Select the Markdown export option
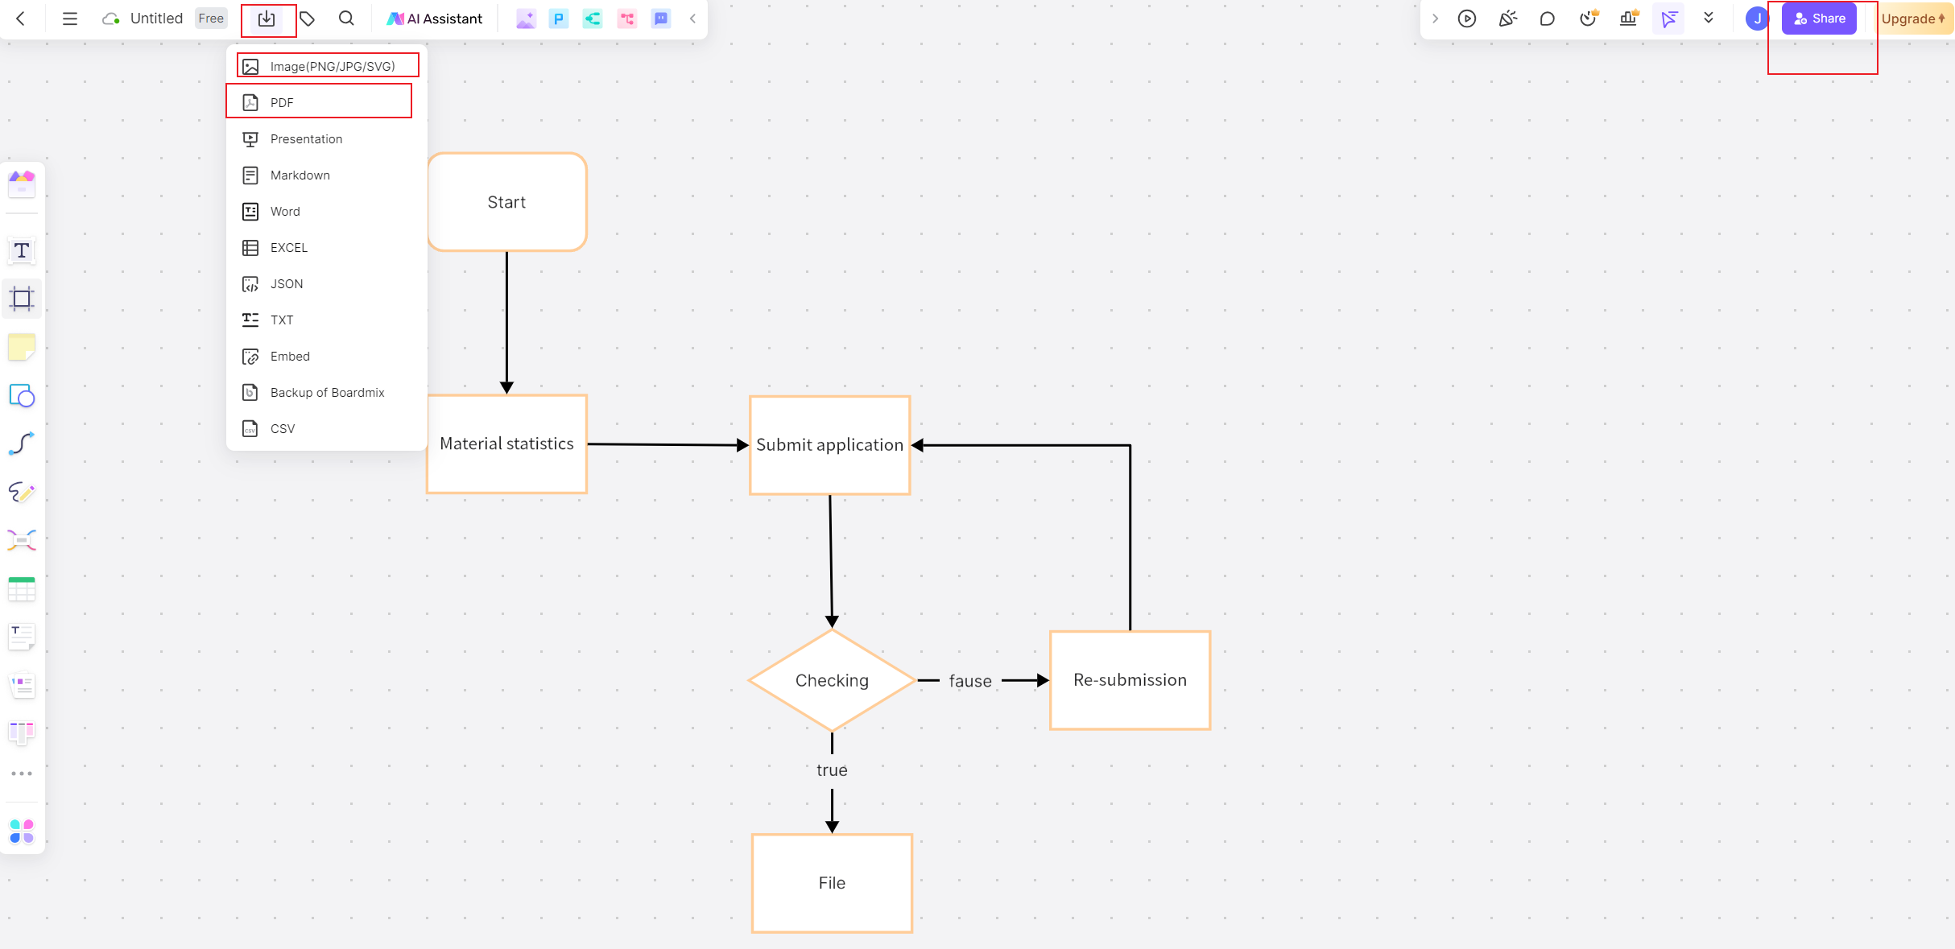The height and width of the screenshot is (949, 1955). pyautogui.click(x=300, y=175)
